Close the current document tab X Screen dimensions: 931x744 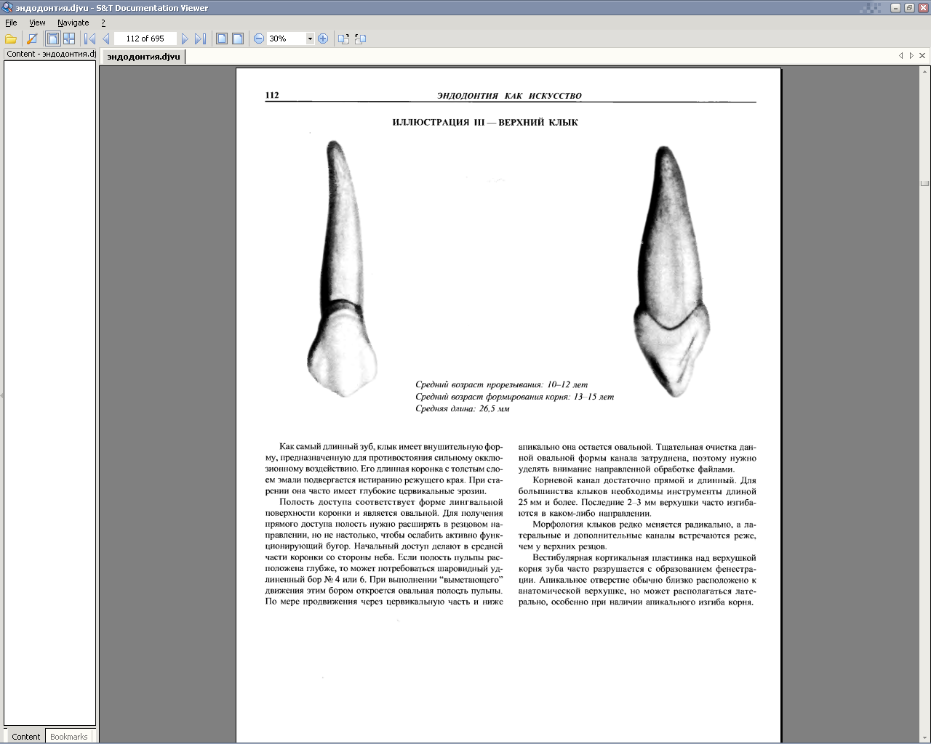(x=922, y=55)
